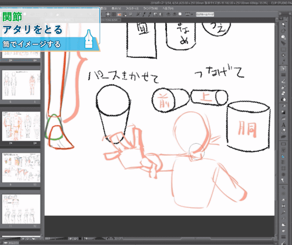This screenshot has height=245, width=292.
Task: Select the Zoom magnifier tool
Action: click(283, 25)
